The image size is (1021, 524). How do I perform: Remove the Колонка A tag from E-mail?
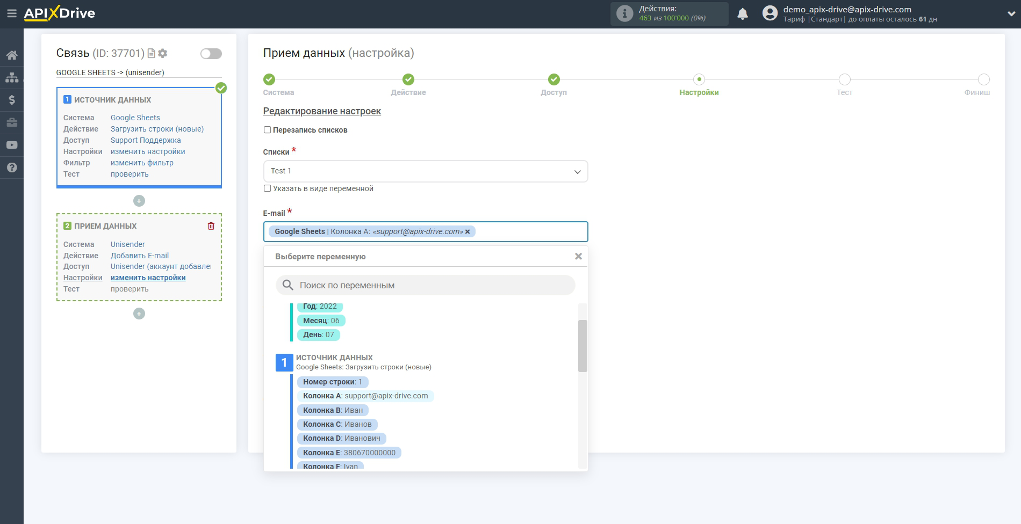point(468,232)
